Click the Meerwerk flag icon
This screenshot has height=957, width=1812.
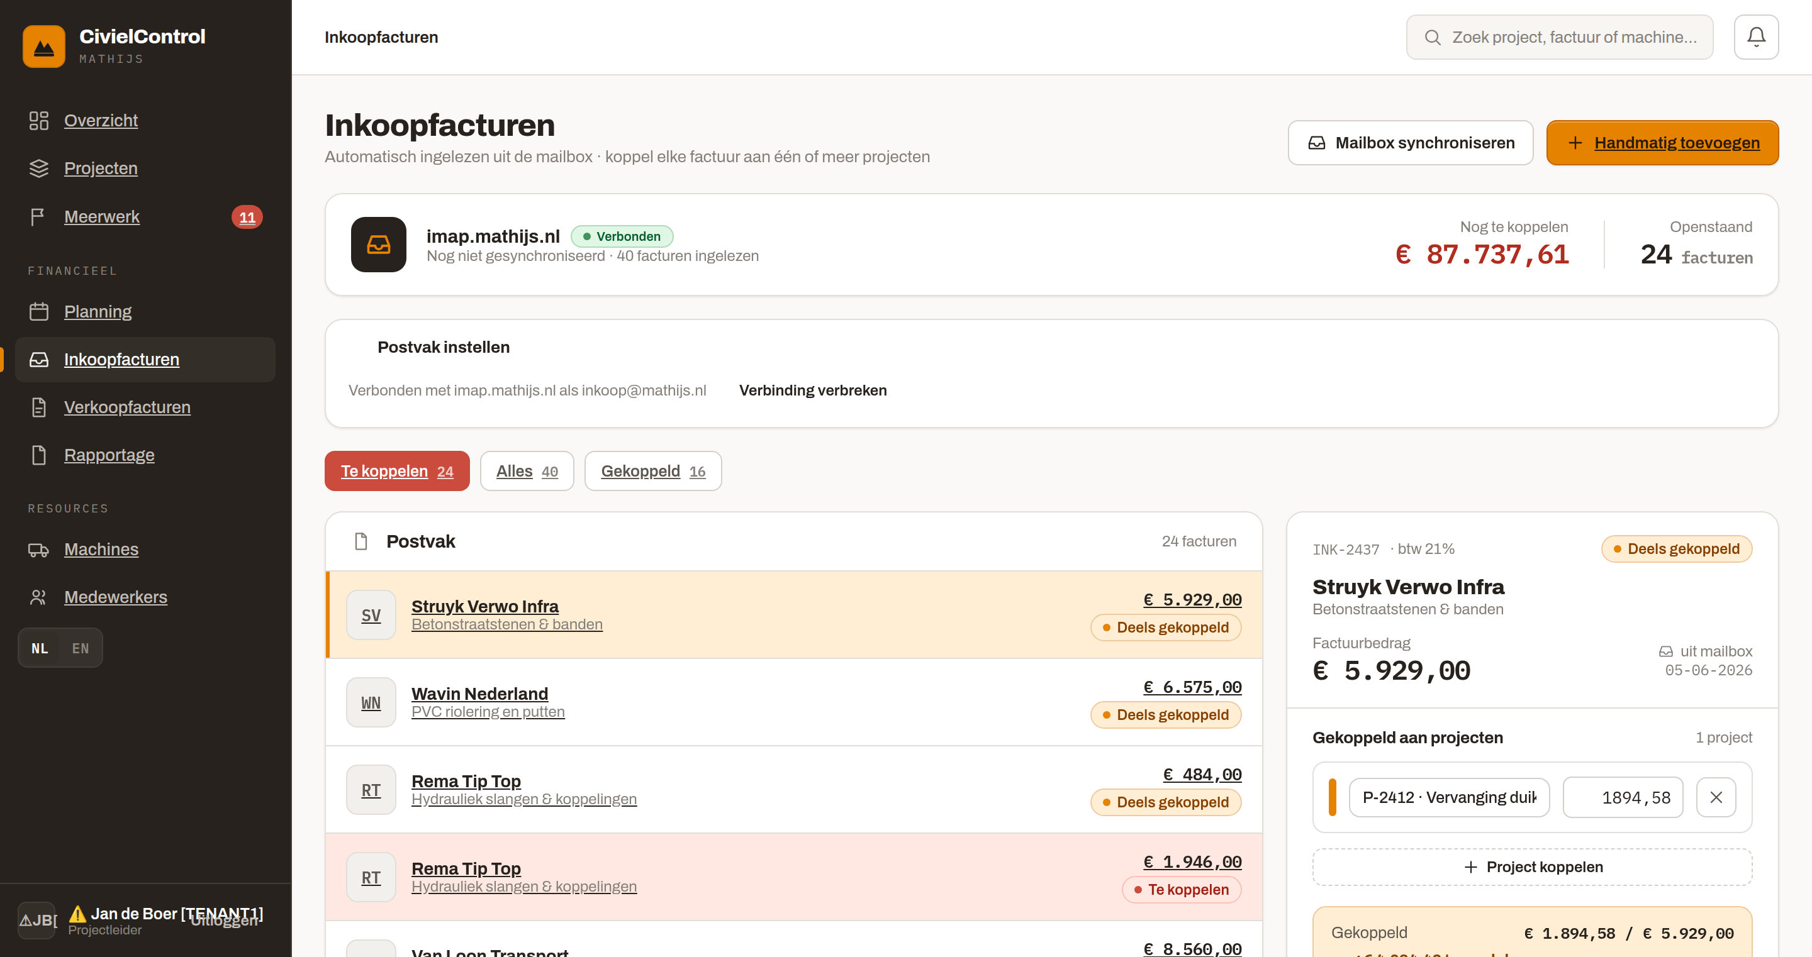(38, 216)
